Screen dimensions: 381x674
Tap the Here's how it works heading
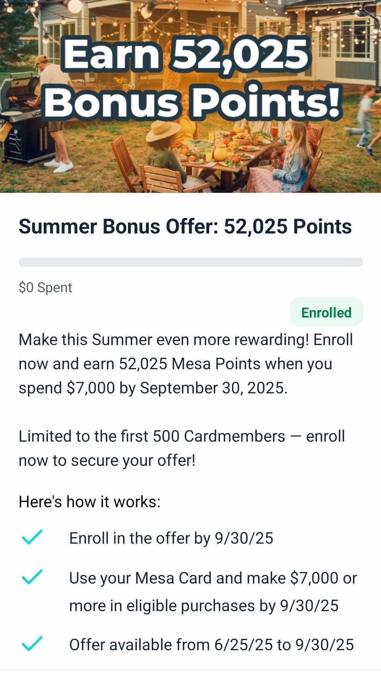tap(89, 501)
